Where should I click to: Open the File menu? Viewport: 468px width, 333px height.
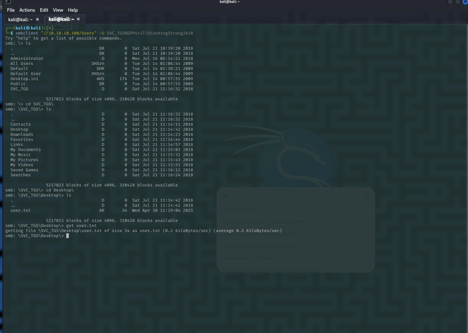tap(11, 10)
